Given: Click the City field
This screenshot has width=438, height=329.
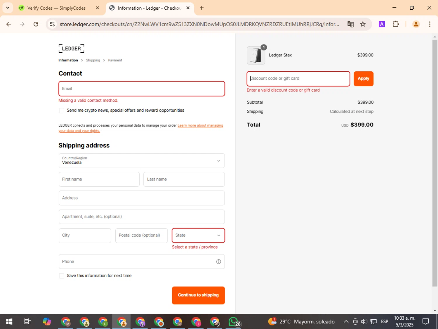Looking at the screenshot, I should (x=85, y=235).
